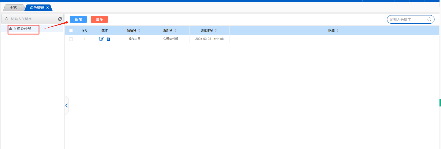Image resolution: width=441 pixels, height=149 pixels.
Task: Select 久通软件部 in the organization tree
Action: 22,29
